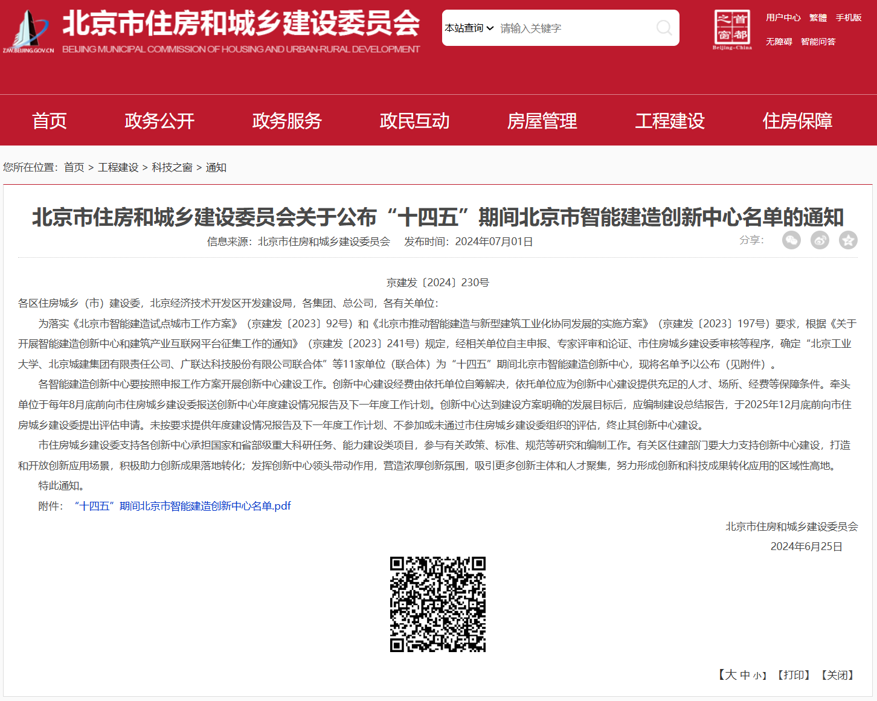Viewport: 877px width, 701px height.
Task: Go to 住房保障 section
Action: pyautogui.click(x=797, y=121)
